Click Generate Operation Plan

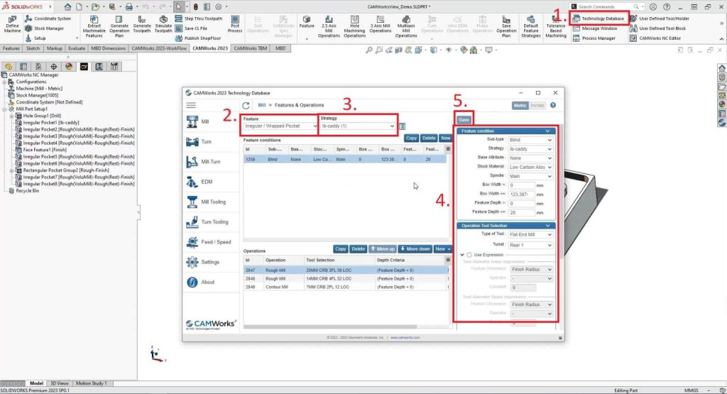click(x=119, y=26)
